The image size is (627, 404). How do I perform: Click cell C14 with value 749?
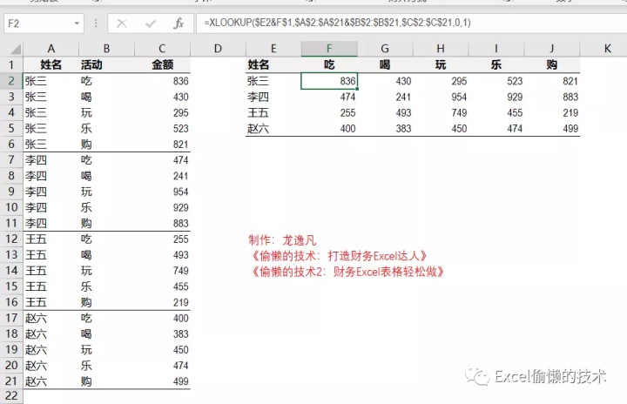coord(162,271)
